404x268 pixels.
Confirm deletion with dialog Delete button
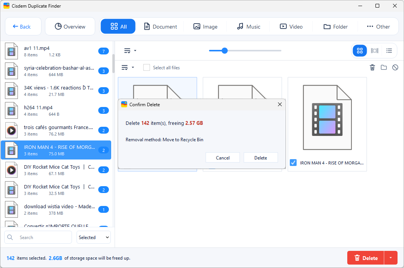260,158
